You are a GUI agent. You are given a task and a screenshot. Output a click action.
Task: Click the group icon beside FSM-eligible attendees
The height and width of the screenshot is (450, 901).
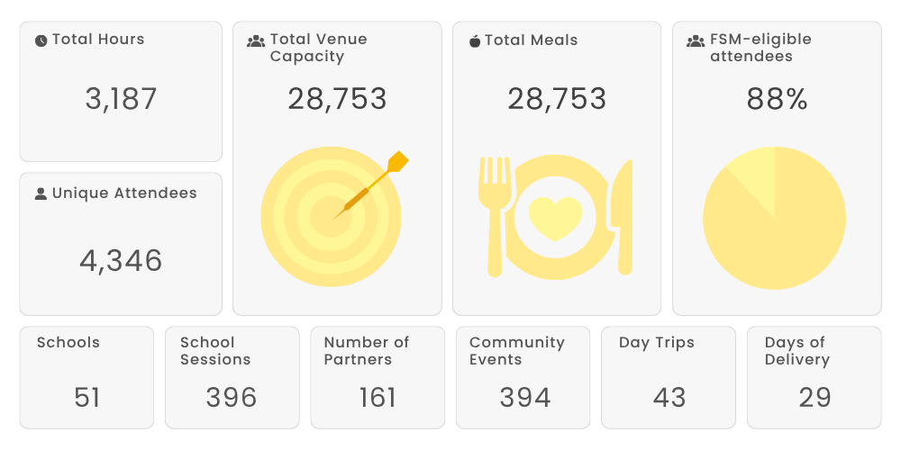coord(696,40)
